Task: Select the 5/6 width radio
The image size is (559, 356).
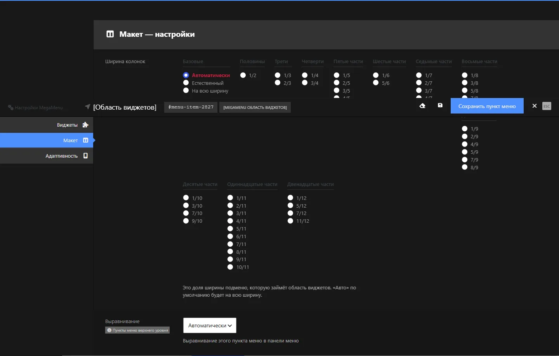Action: click(x=376, y=83)
